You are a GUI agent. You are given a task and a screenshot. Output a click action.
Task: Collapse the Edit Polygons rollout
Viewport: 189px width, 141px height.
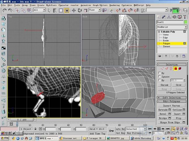coord(172,101)
